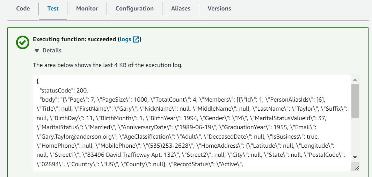
Task: Click the log area resize handle
Action: 356,168
